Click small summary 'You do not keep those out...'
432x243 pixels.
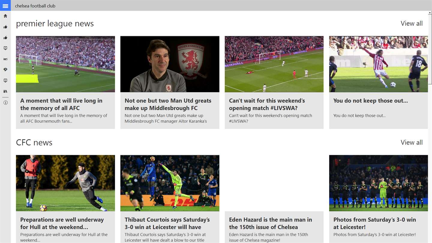point(359,115)
